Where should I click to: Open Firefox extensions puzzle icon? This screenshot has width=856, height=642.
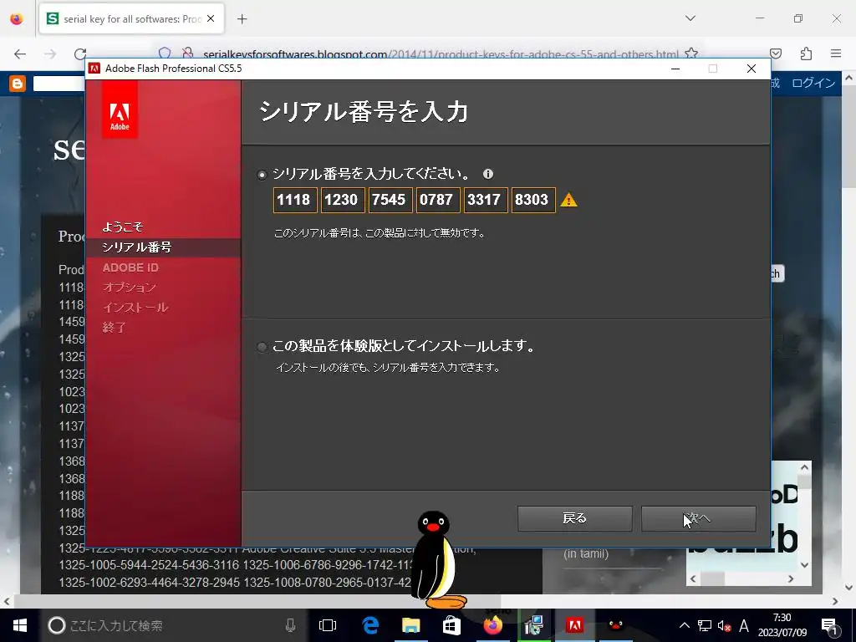click(x=806, y=53)
